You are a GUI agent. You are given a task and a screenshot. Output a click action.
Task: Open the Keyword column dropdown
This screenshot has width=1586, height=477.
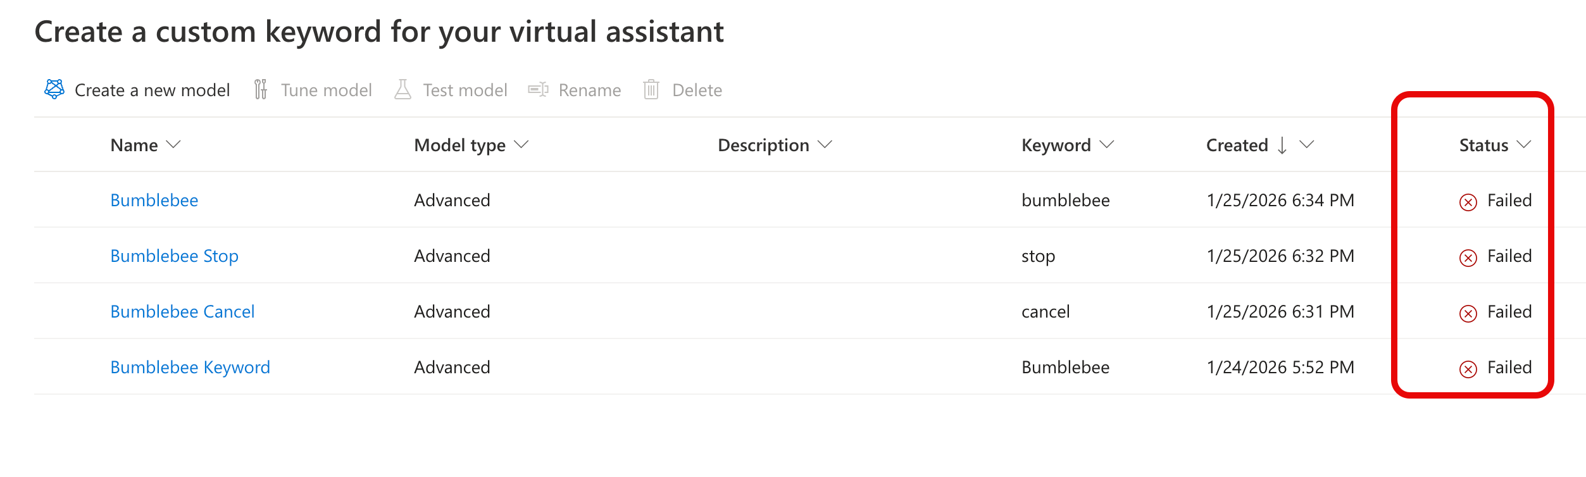click(x=1106, y=144)
